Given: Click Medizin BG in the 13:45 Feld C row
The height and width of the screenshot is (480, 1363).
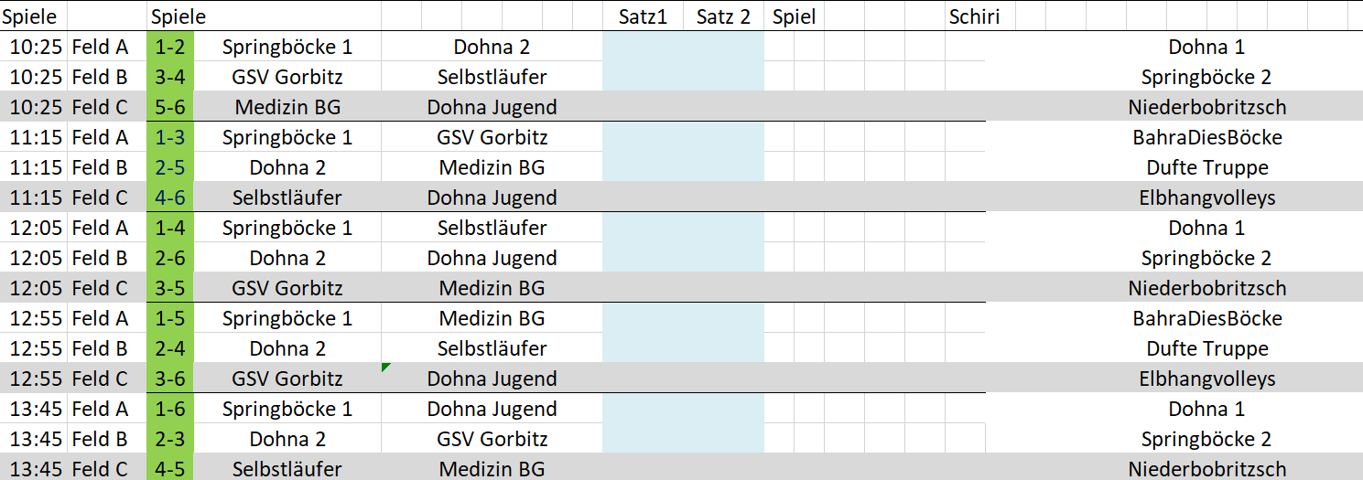Looking at the screenshot, I should (x=492, y=469).
